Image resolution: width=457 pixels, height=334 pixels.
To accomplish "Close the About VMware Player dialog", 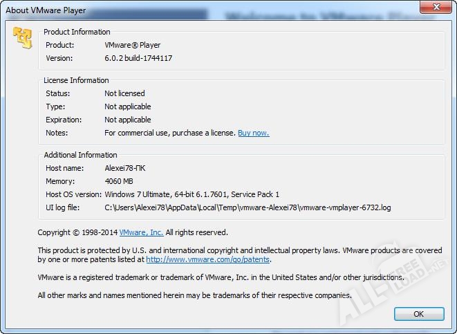I will point(437,8).
